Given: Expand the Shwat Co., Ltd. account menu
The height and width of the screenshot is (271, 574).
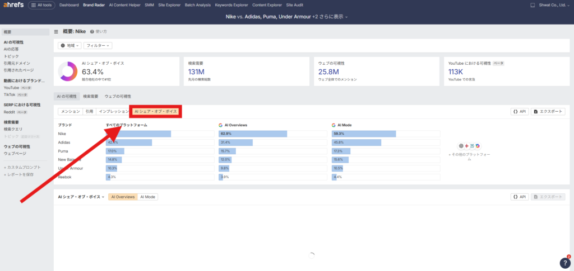Looking at the screenshot, I should 553,5.
